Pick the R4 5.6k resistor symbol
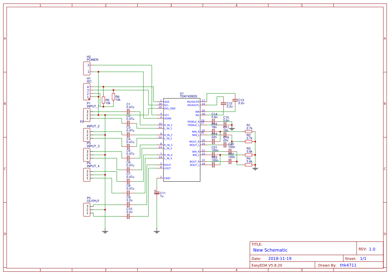This screenshot has width=390, height=275. tap(249, 165)
